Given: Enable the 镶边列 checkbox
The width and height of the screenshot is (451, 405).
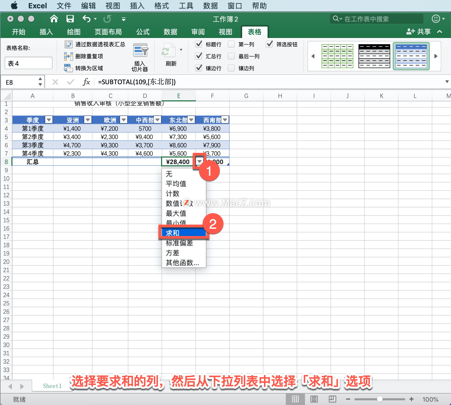Looking at the screenshot, I should pyautogui.click(x=231, y=68).
